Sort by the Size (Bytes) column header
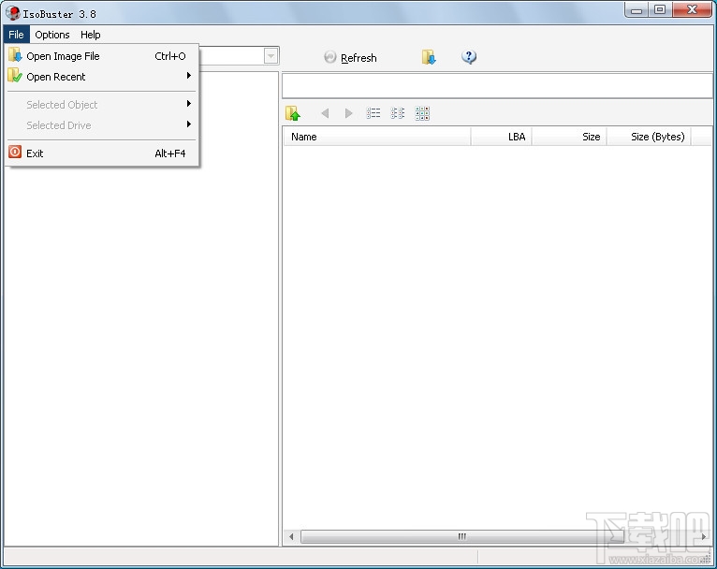 [x=649, y=137]
